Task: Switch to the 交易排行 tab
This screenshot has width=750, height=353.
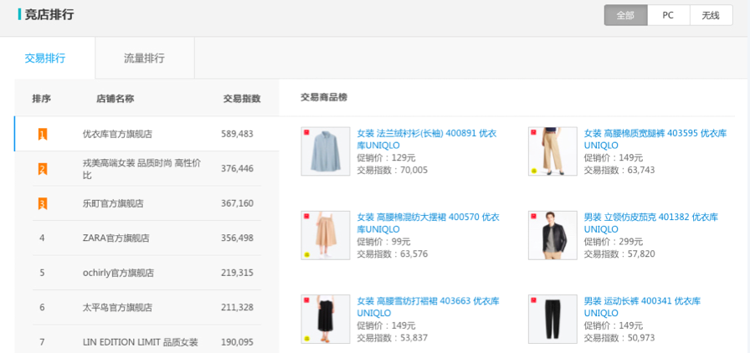Action: point(45,59)
